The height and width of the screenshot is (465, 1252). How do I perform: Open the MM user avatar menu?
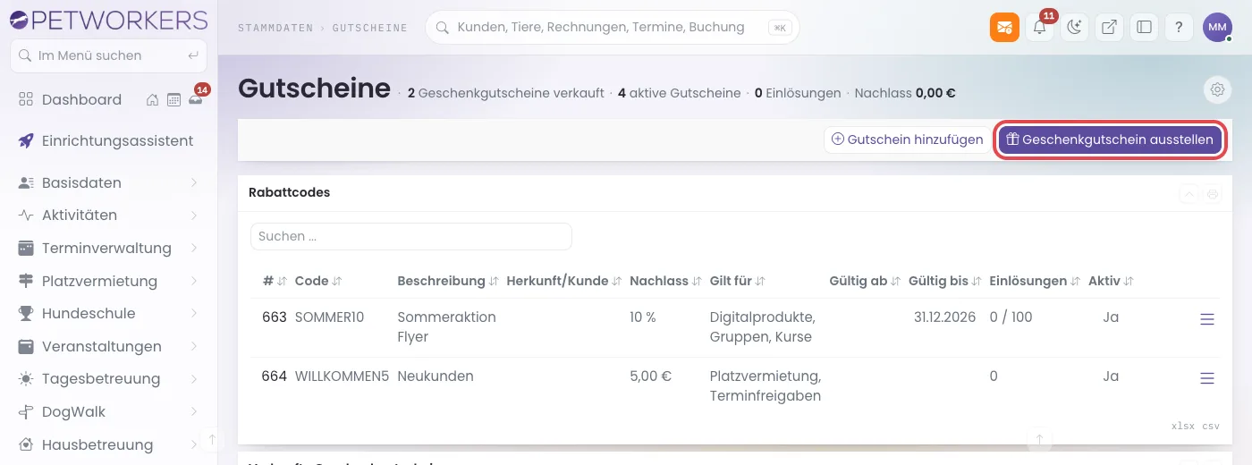pos(1217,27)
